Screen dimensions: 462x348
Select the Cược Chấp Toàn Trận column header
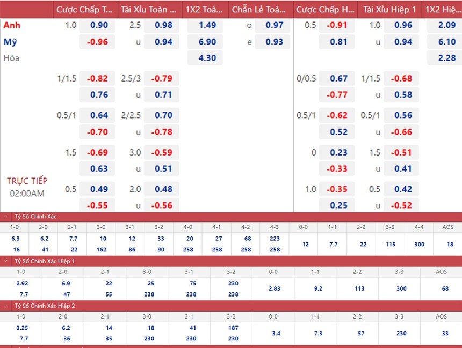tap(85, 10)
